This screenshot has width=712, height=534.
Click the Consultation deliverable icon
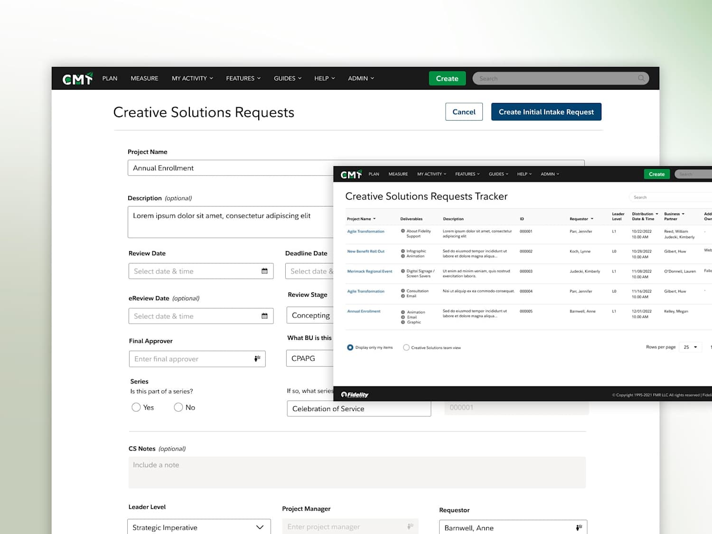pos(403,291)
